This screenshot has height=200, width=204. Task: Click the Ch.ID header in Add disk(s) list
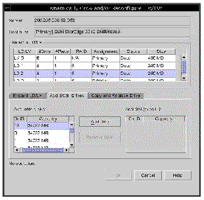click(x=134, y=119)
